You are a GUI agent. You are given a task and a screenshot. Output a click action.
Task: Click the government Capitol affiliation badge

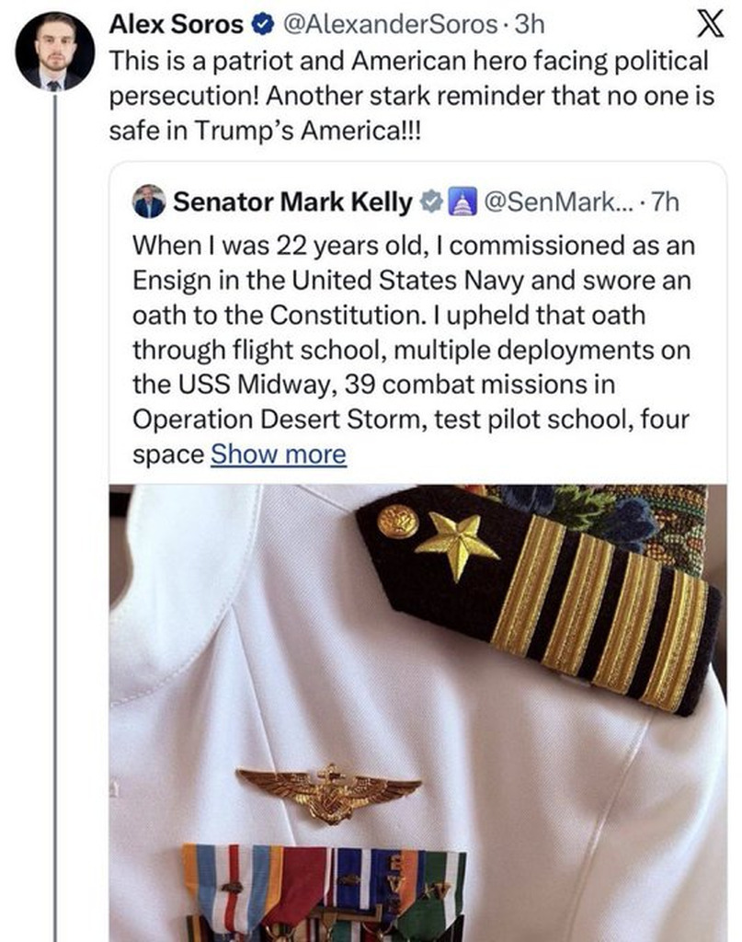pyautogui.click(x=459, y=202)
